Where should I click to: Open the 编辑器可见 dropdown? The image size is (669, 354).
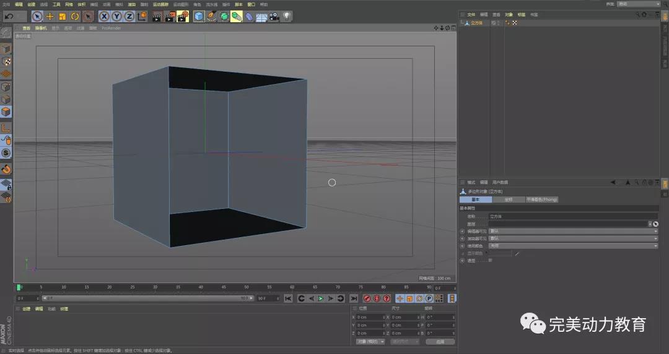point(573,231)
